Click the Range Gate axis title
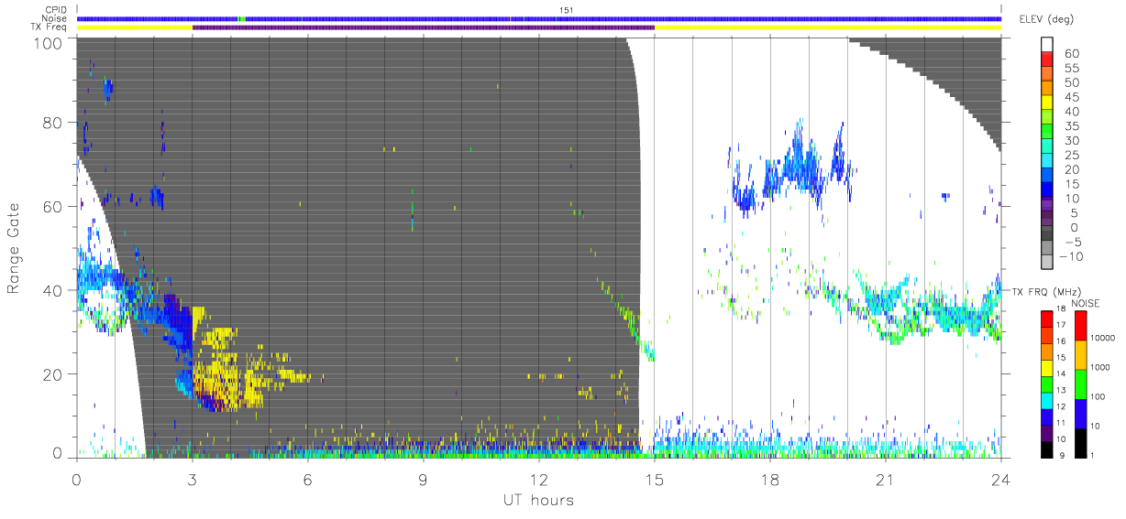1126x519 pixels. pyautogui.click(x=15, y=248)
